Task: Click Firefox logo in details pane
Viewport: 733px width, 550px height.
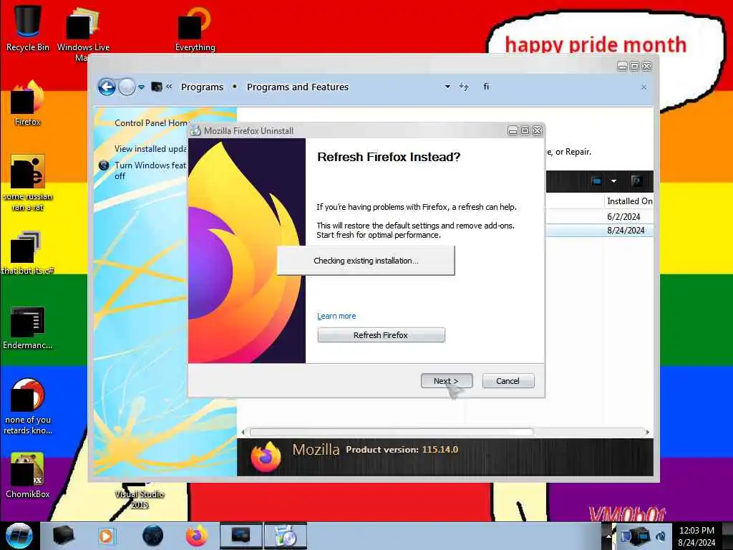Action: tap(266, 456)
